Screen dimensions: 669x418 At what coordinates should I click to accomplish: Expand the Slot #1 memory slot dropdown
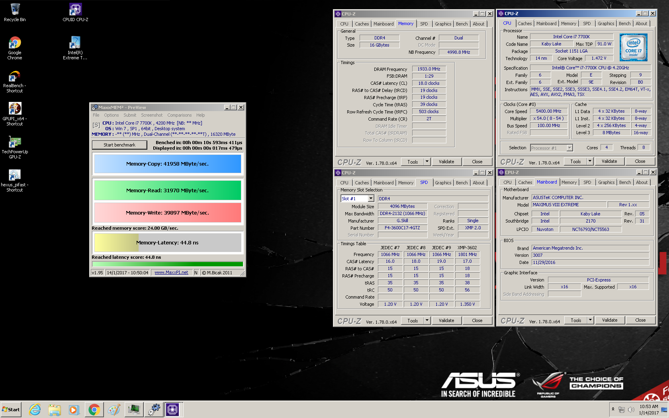tap(371, 198)
